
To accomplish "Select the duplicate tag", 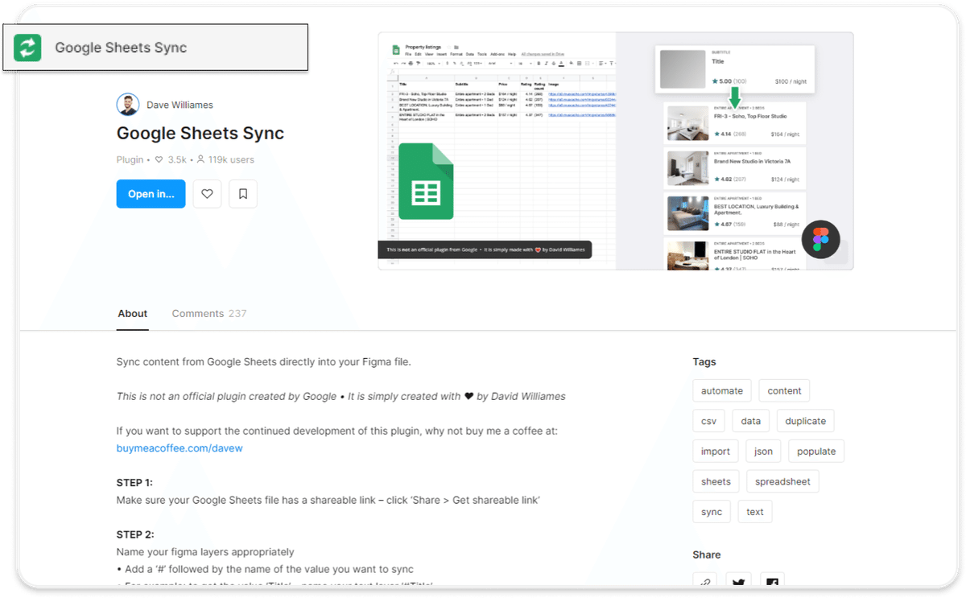I will 806,421.
